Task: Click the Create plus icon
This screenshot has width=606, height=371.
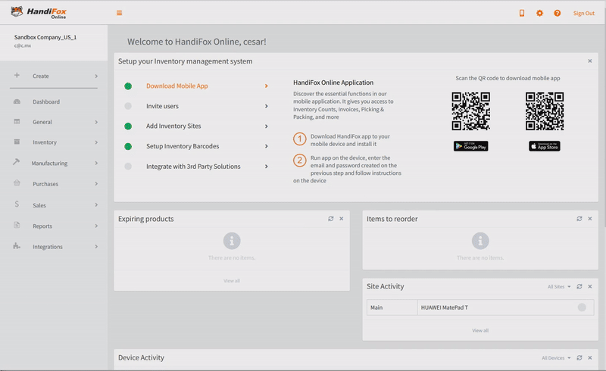Action: click(17, 76)
